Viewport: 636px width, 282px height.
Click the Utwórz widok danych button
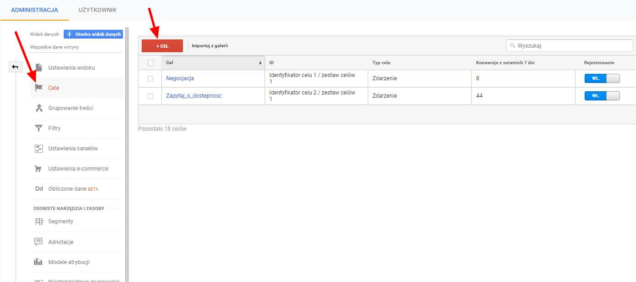click(94, 34)
